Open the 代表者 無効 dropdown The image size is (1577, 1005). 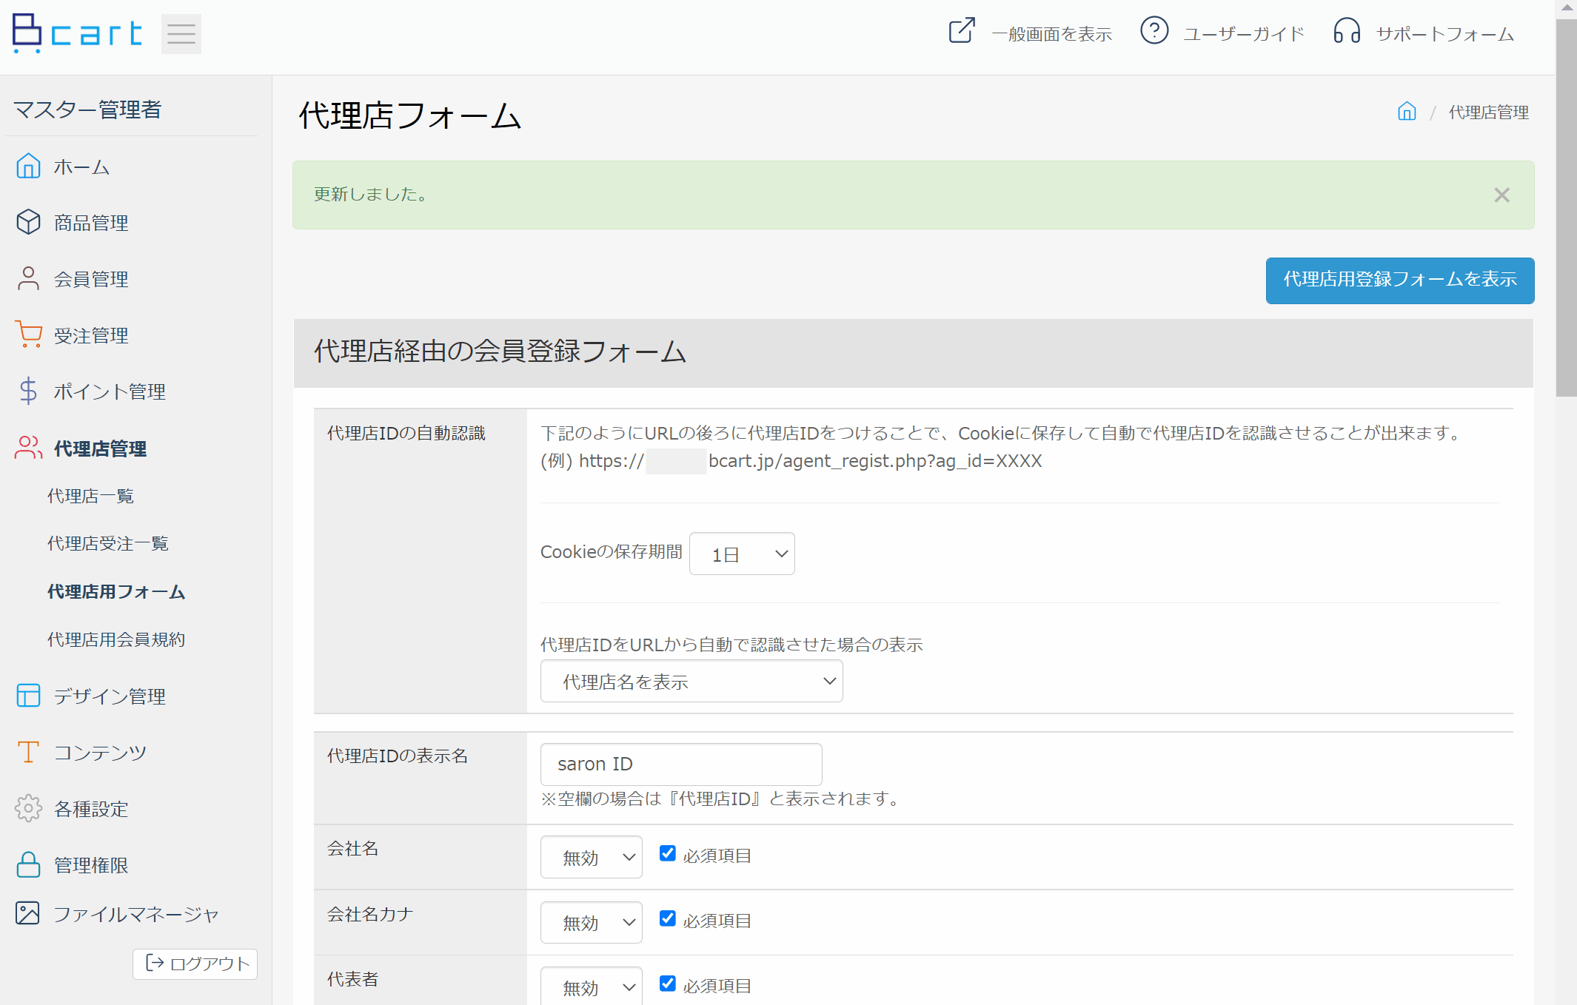click(x=592, y=986)
